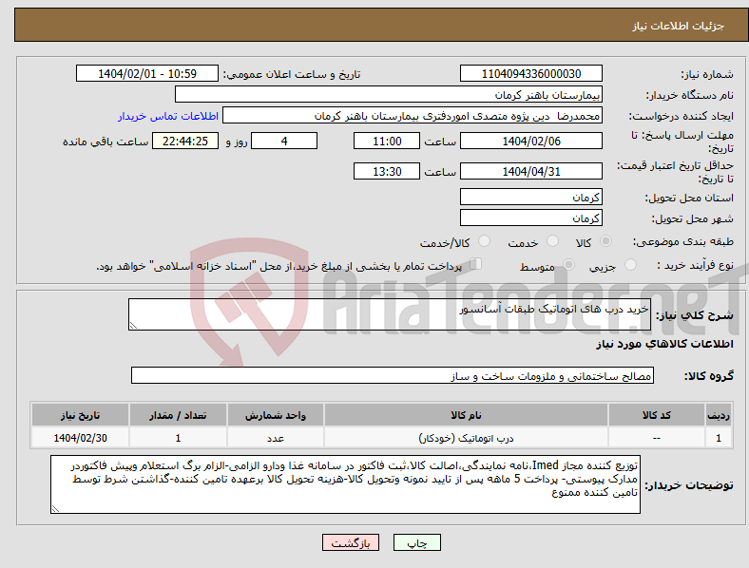Image resolution: width=749 pixels, height=568 pixels.
Task: Click the delivery city field کرمان
Action: pos(530,218)
